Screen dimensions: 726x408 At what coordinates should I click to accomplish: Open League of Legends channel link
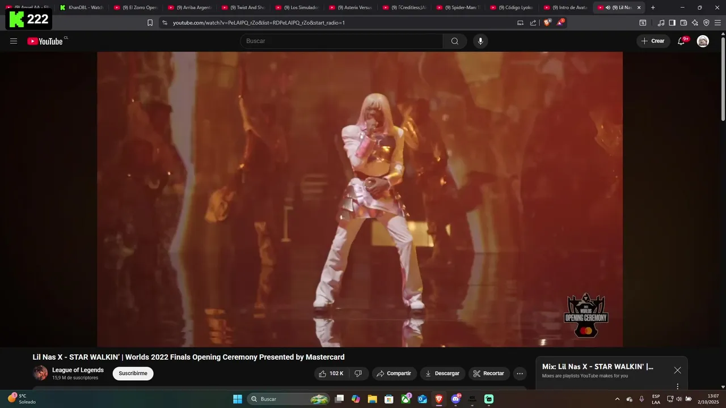coord(78,370)
